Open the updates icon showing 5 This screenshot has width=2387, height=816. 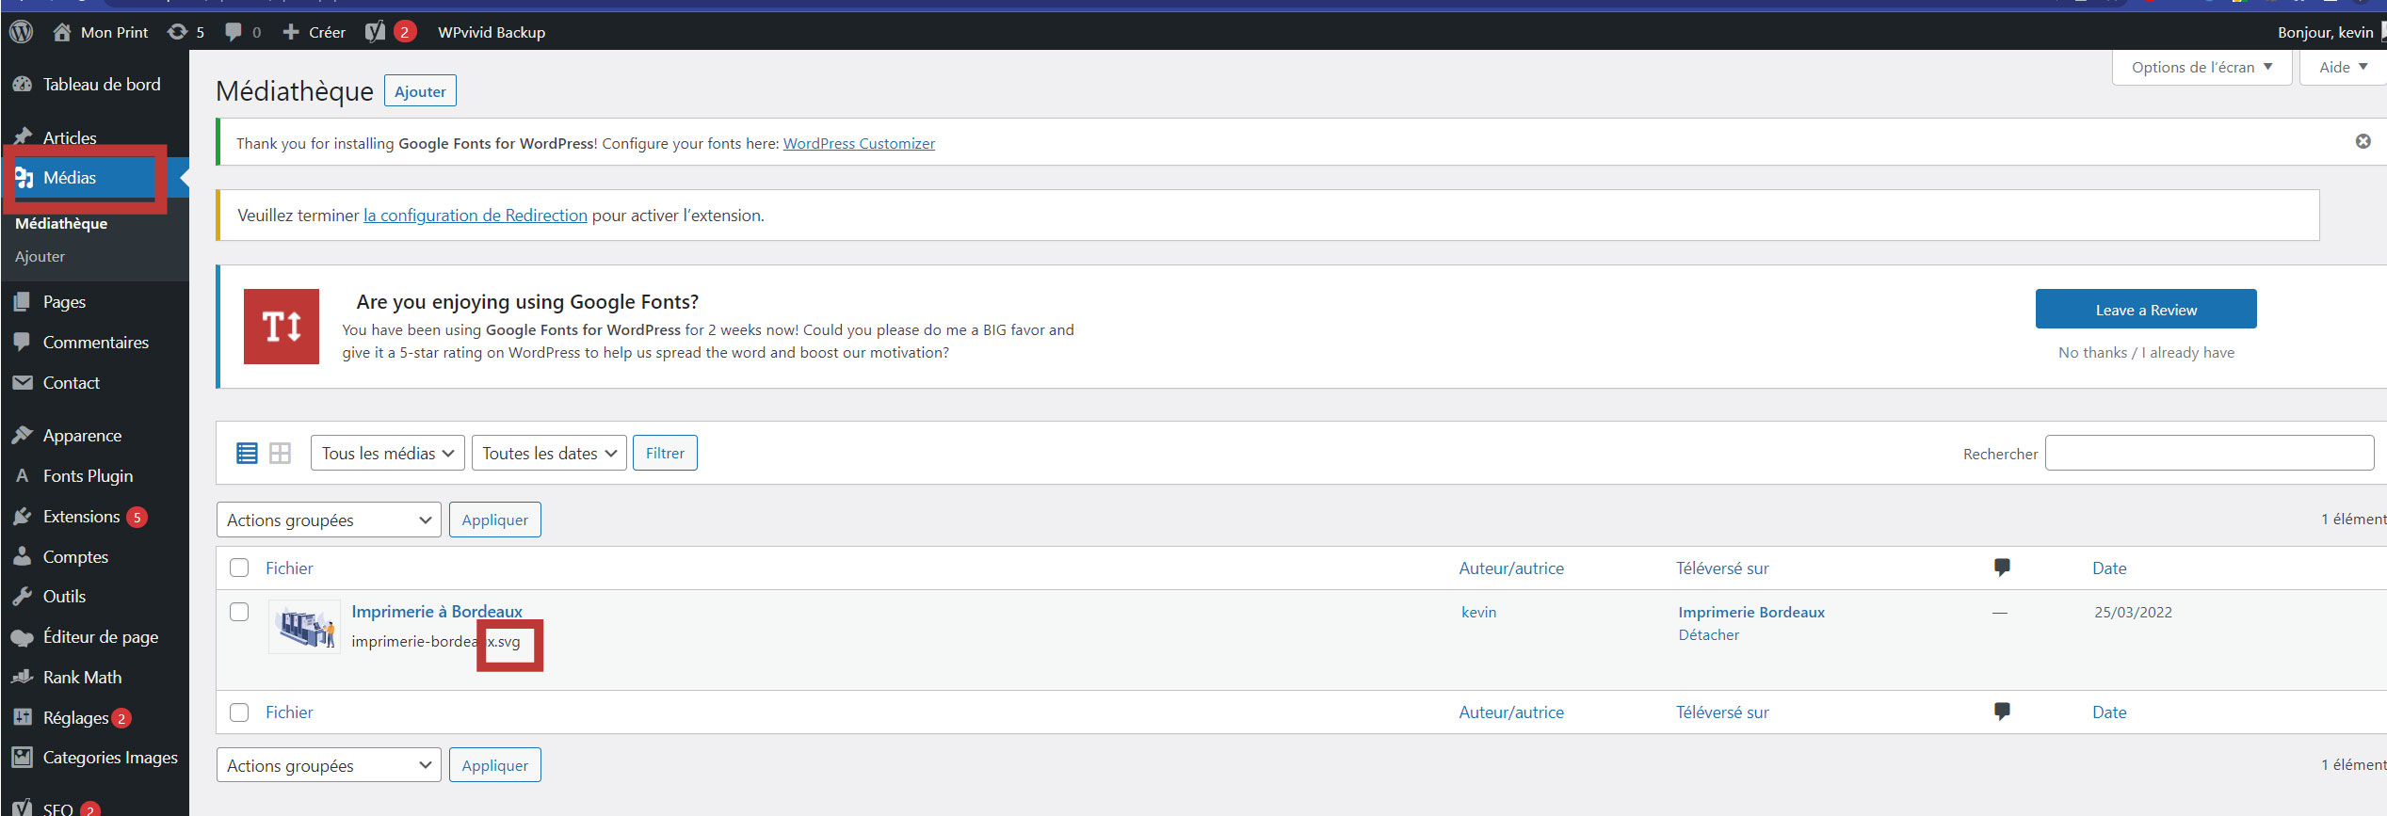click(x=177, y=32)
